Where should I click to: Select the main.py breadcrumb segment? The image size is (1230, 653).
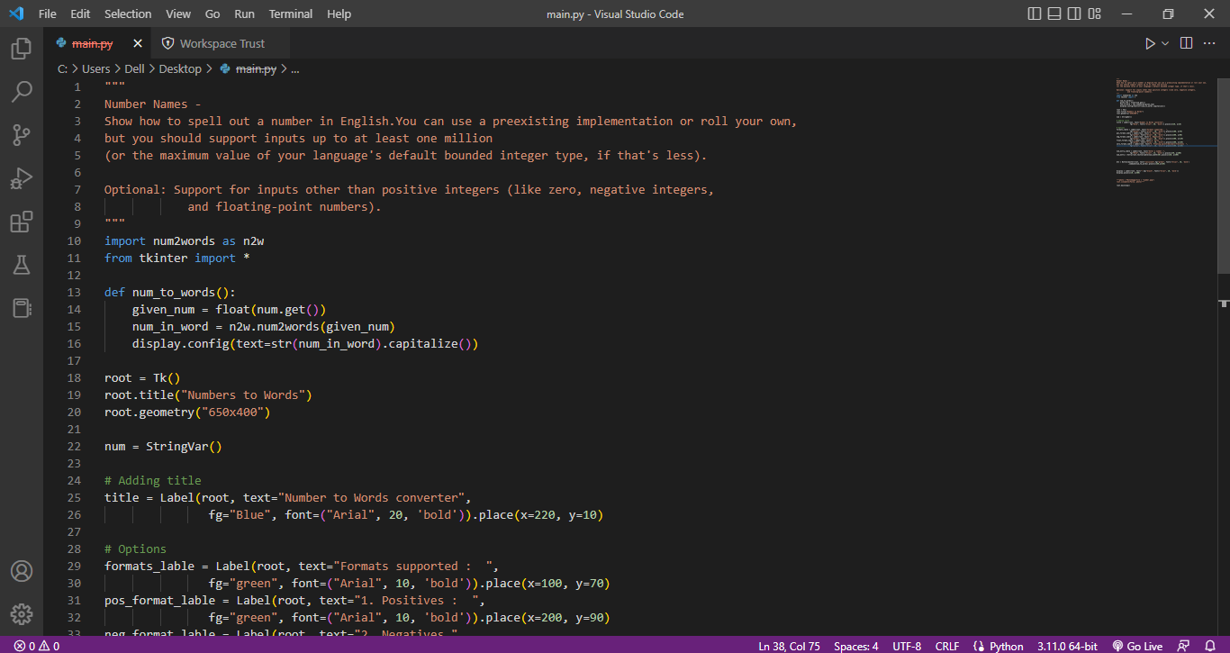pyautogui.click(x=256, y=68)
